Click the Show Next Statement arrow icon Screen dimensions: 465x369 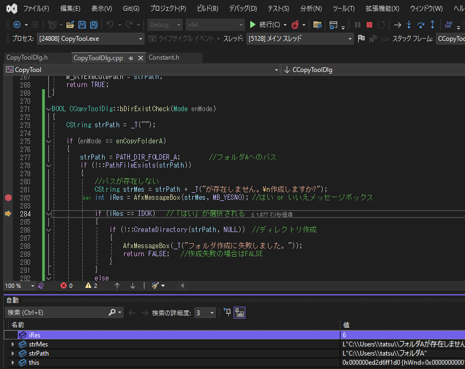pos(397,25)
